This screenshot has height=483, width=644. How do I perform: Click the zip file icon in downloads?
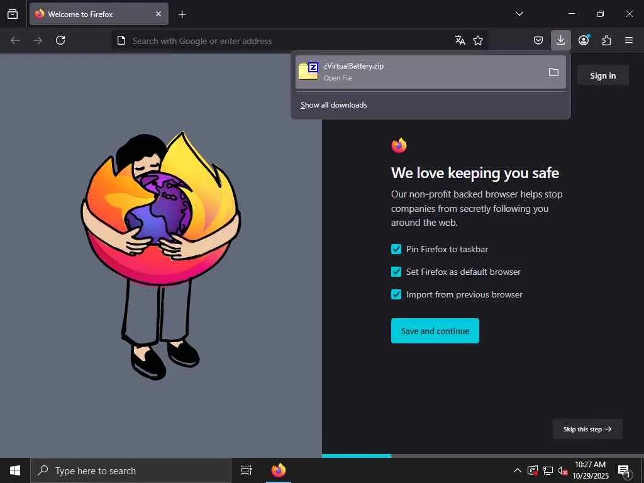click(x=308, y=71)
